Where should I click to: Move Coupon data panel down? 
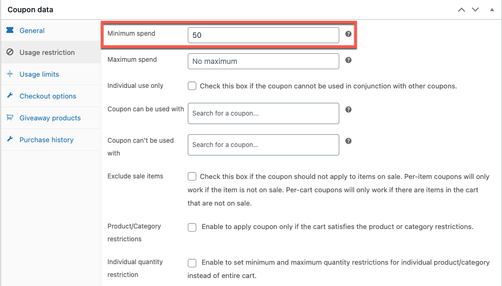pyautogui.click(x=475, y=10)
